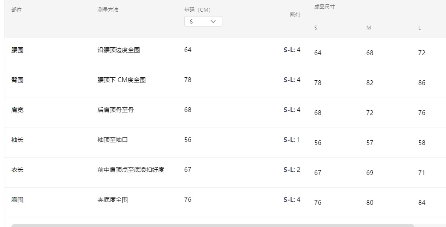Click the 成品尺寸 header label
446x227 pixels.
point(324,7)
